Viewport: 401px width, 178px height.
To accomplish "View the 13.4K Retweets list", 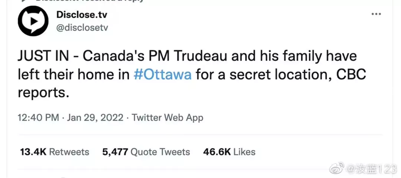I will [55, 152].
